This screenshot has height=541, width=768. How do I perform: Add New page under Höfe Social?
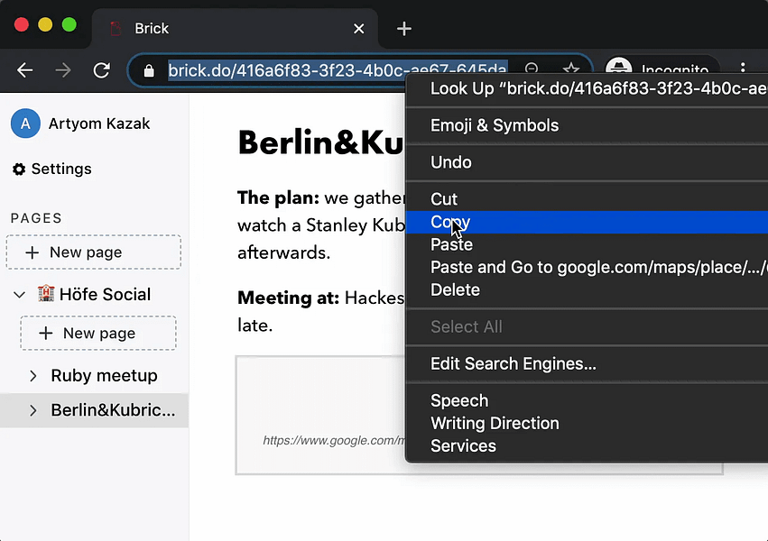[98, 334]
